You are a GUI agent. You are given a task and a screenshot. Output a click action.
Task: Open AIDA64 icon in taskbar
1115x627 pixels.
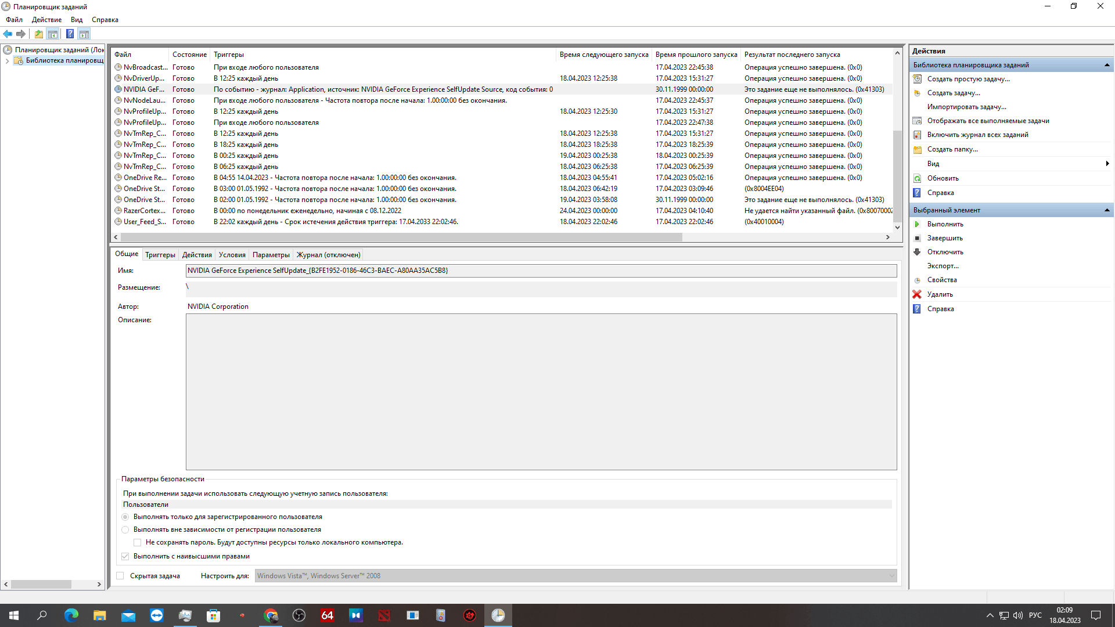pos(328,615)
